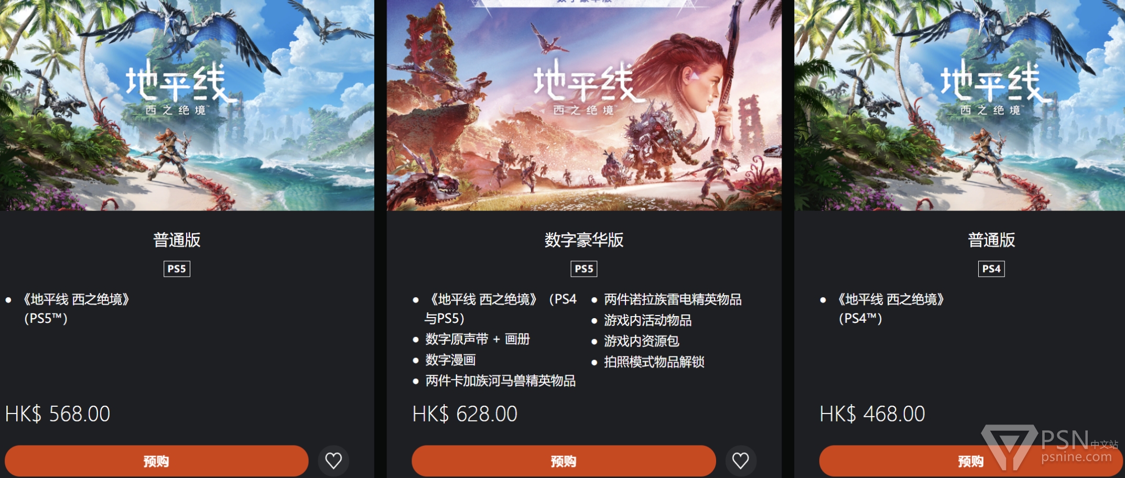Open the digital deluxe edition cover artwork

point(584,105)
